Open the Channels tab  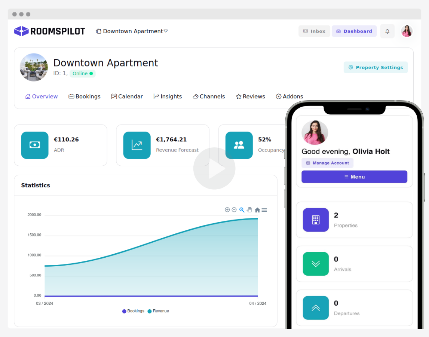point(209,96)
